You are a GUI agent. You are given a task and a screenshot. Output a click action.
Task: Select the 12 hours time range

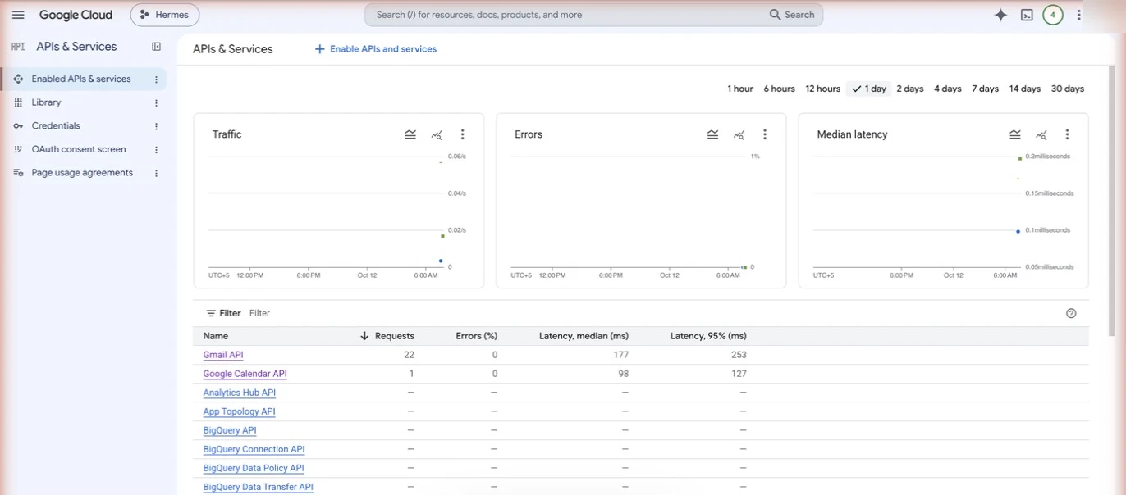822,89
